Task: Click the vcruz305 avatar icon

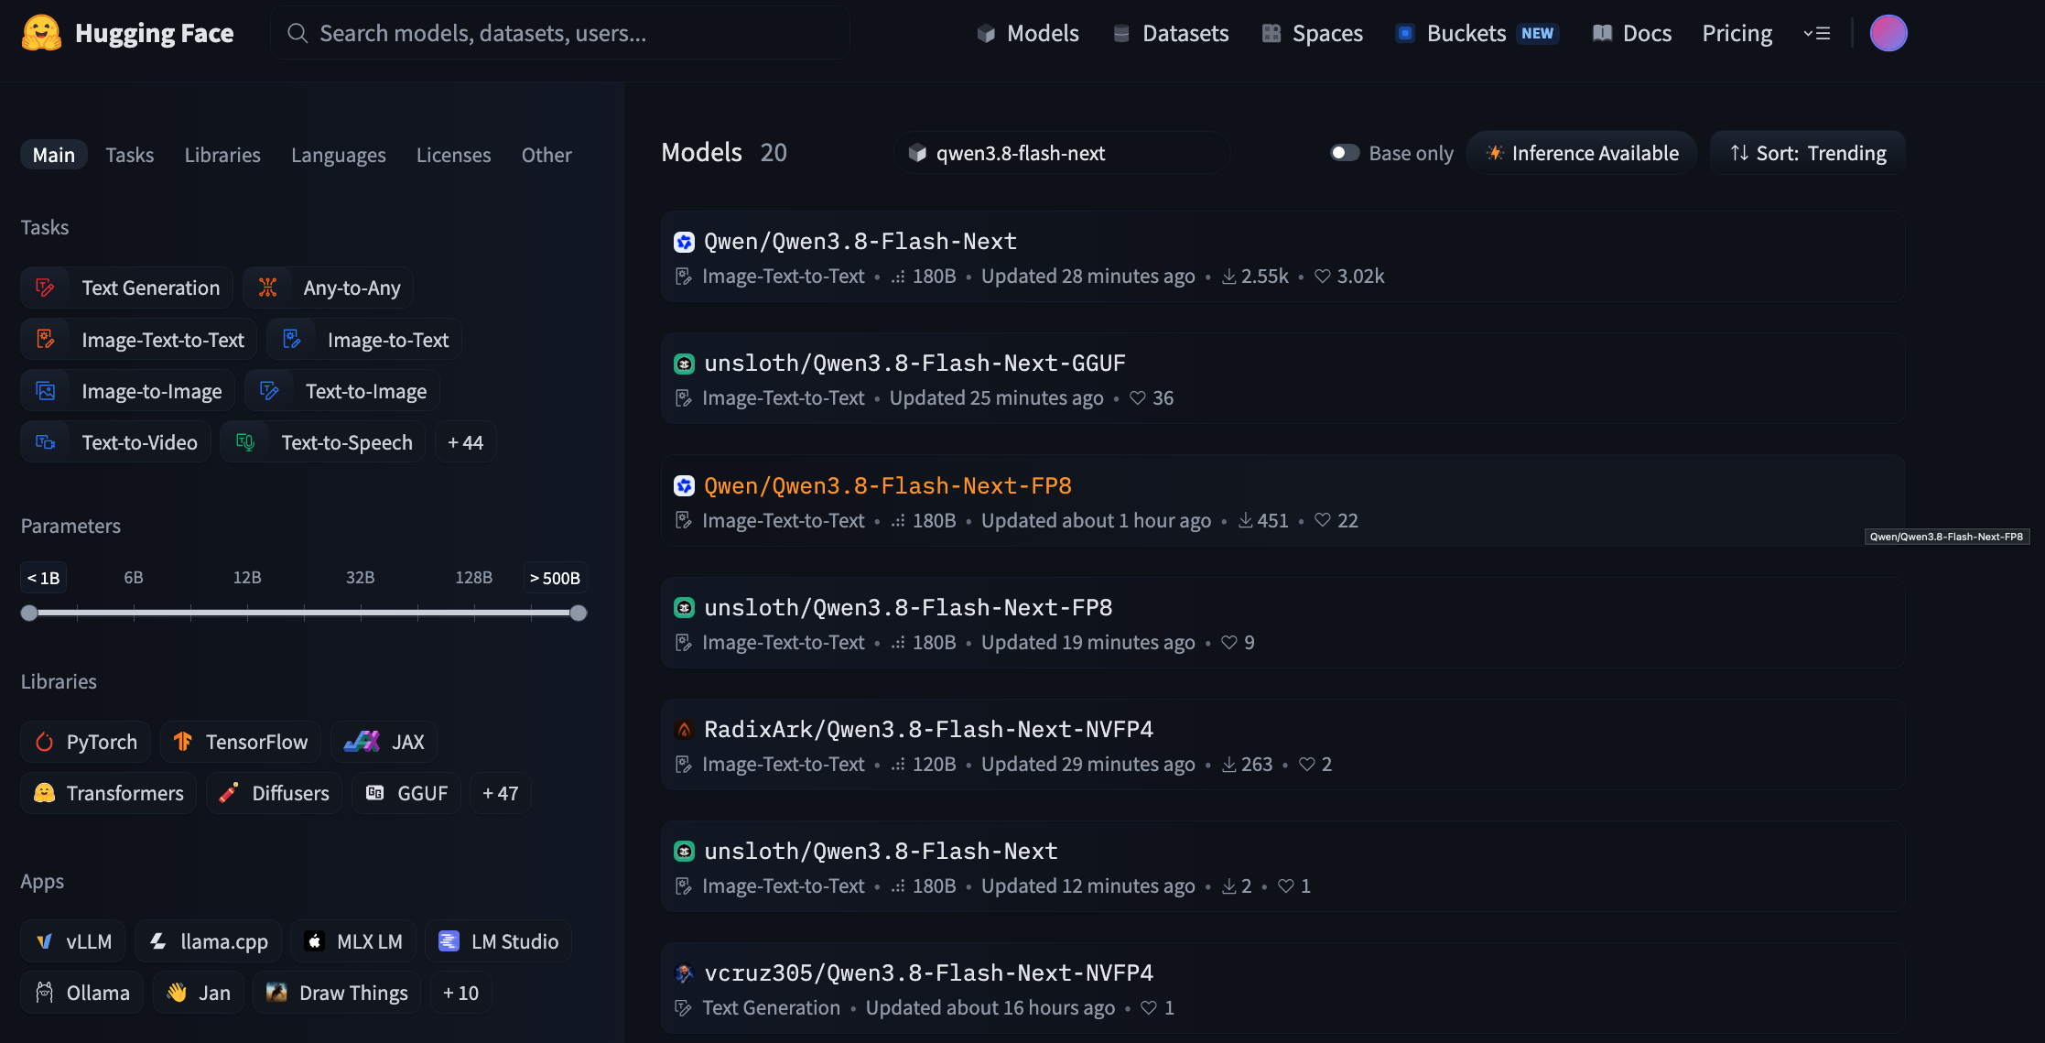Action: 684,973
